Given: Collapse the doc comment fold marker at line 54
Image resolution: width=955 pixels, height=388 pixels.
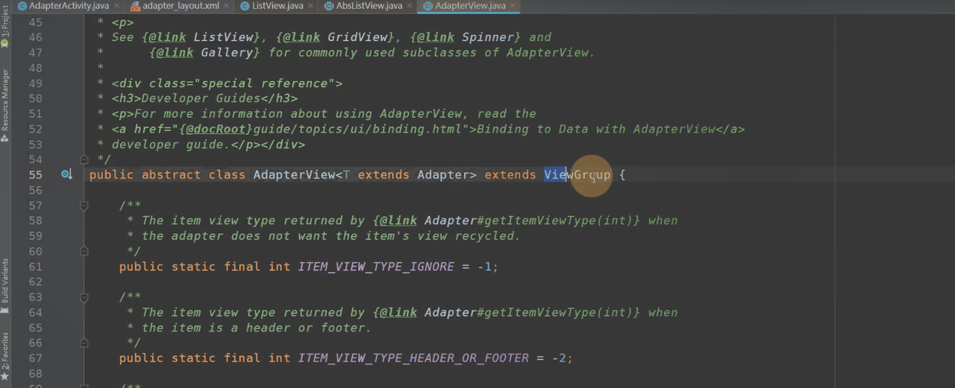Looking at the screenshot, I should point(84,159).
